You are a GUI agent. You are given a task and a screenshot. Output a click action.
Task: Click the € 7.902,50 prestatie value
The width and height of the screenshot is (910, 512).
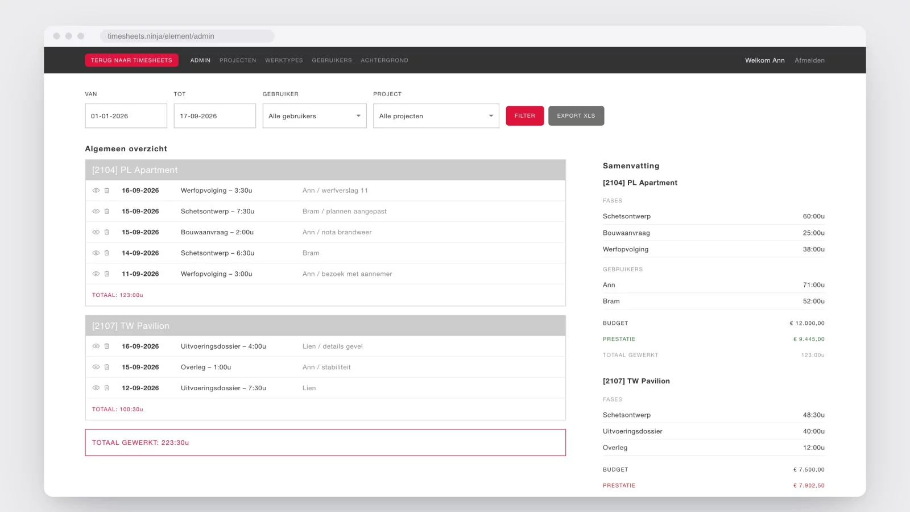pos(809,486)
